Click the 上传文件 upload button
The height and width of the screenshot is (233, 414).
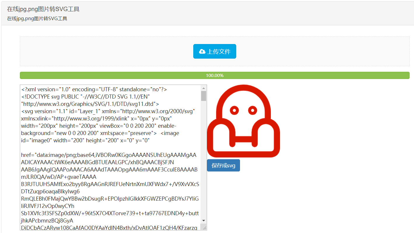coord(215,51)
